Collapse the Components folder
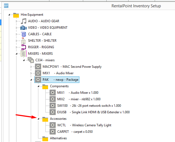This screenshot has height=142, width=175. coord(38,86)
